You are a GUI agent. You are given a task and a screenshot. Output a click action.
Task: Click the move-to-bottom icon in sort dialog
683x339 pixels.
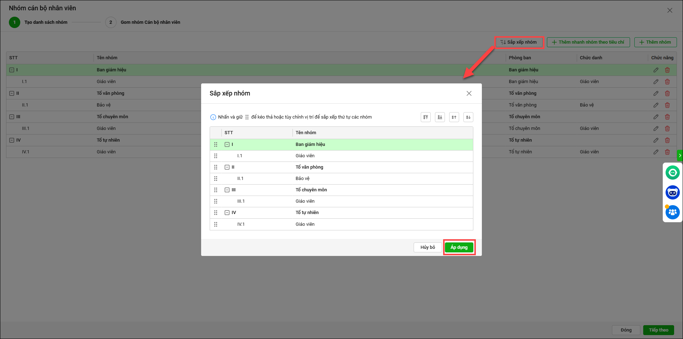pyautogui.click(x=440, y=117)
